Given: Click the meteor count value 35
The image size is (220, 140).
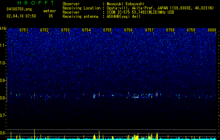Looking at the screenshot, I should pyautogui.click(x=51, y=16).
